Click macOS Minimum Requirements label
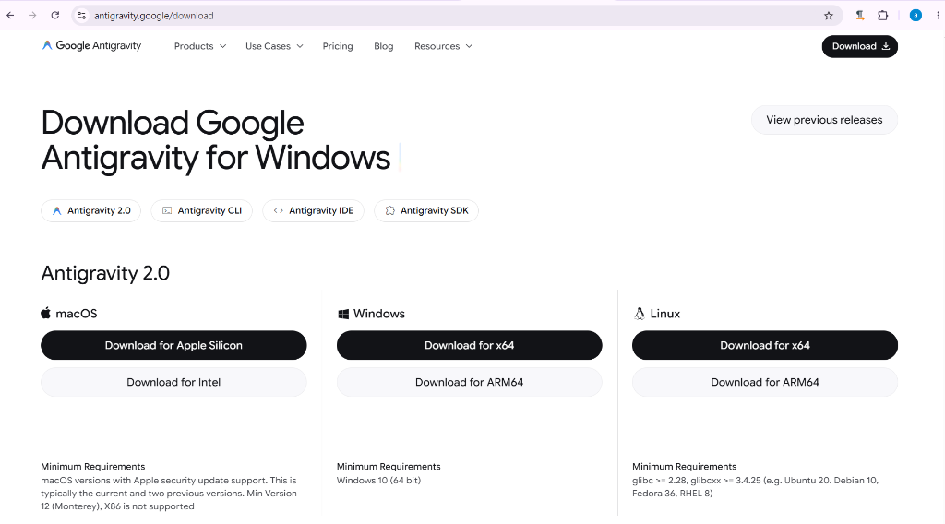This screenshot has width=945, height=524. click(93, 466)
